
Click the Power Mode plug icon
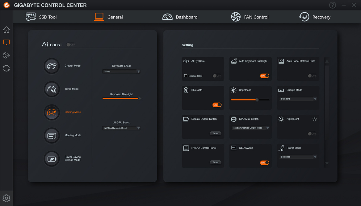[x=281, y=148]
